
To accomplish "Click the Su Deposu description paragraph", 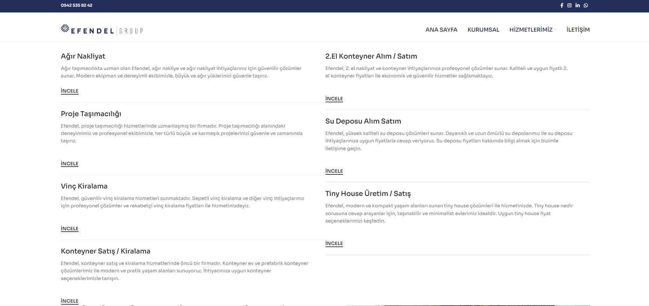I will click(x=449, y=141).
